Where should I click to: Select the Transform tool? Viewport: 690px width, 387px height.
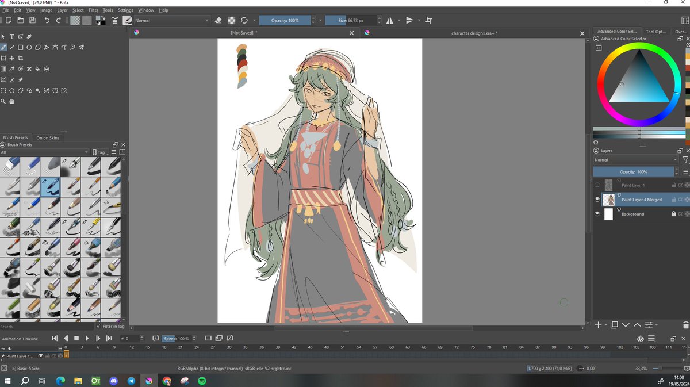click(x=3, y=58)
